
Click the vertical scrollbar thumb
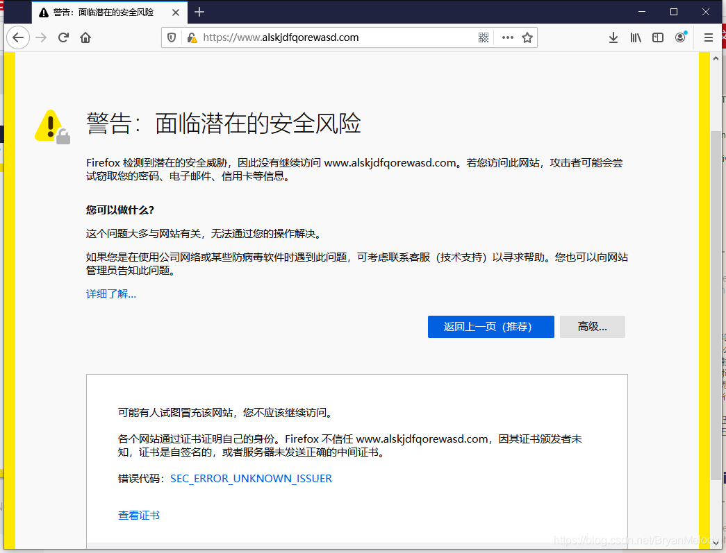click(716, 305)
